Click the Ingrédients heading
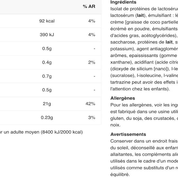The width and height of the screenshot is (178, 178). (123, 2)
